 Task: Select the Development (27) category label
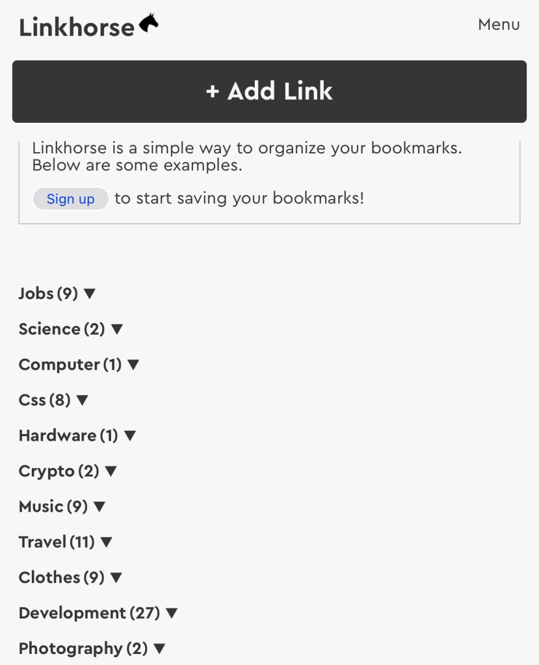[x=89, y=613]
